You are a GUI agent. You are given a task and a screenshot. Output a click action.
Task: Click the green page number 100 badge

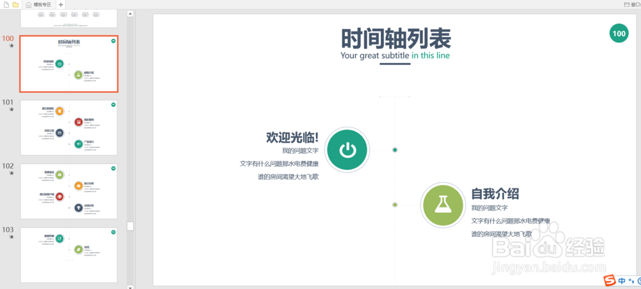click(x=619, y=33)
